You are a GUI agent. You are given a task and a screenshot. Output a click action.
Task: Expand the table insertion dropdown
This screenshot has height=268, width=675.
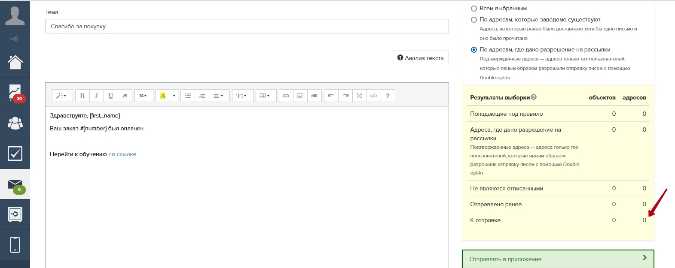[265, 96]
